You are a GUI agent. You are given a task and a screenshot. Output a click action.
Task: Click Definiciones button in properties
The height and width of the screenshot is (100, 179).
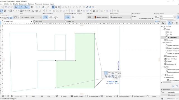tap(171, 95)
